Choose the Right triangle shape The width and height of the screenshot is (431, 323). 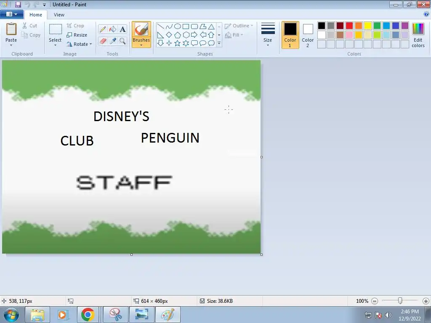click(161, 35)
